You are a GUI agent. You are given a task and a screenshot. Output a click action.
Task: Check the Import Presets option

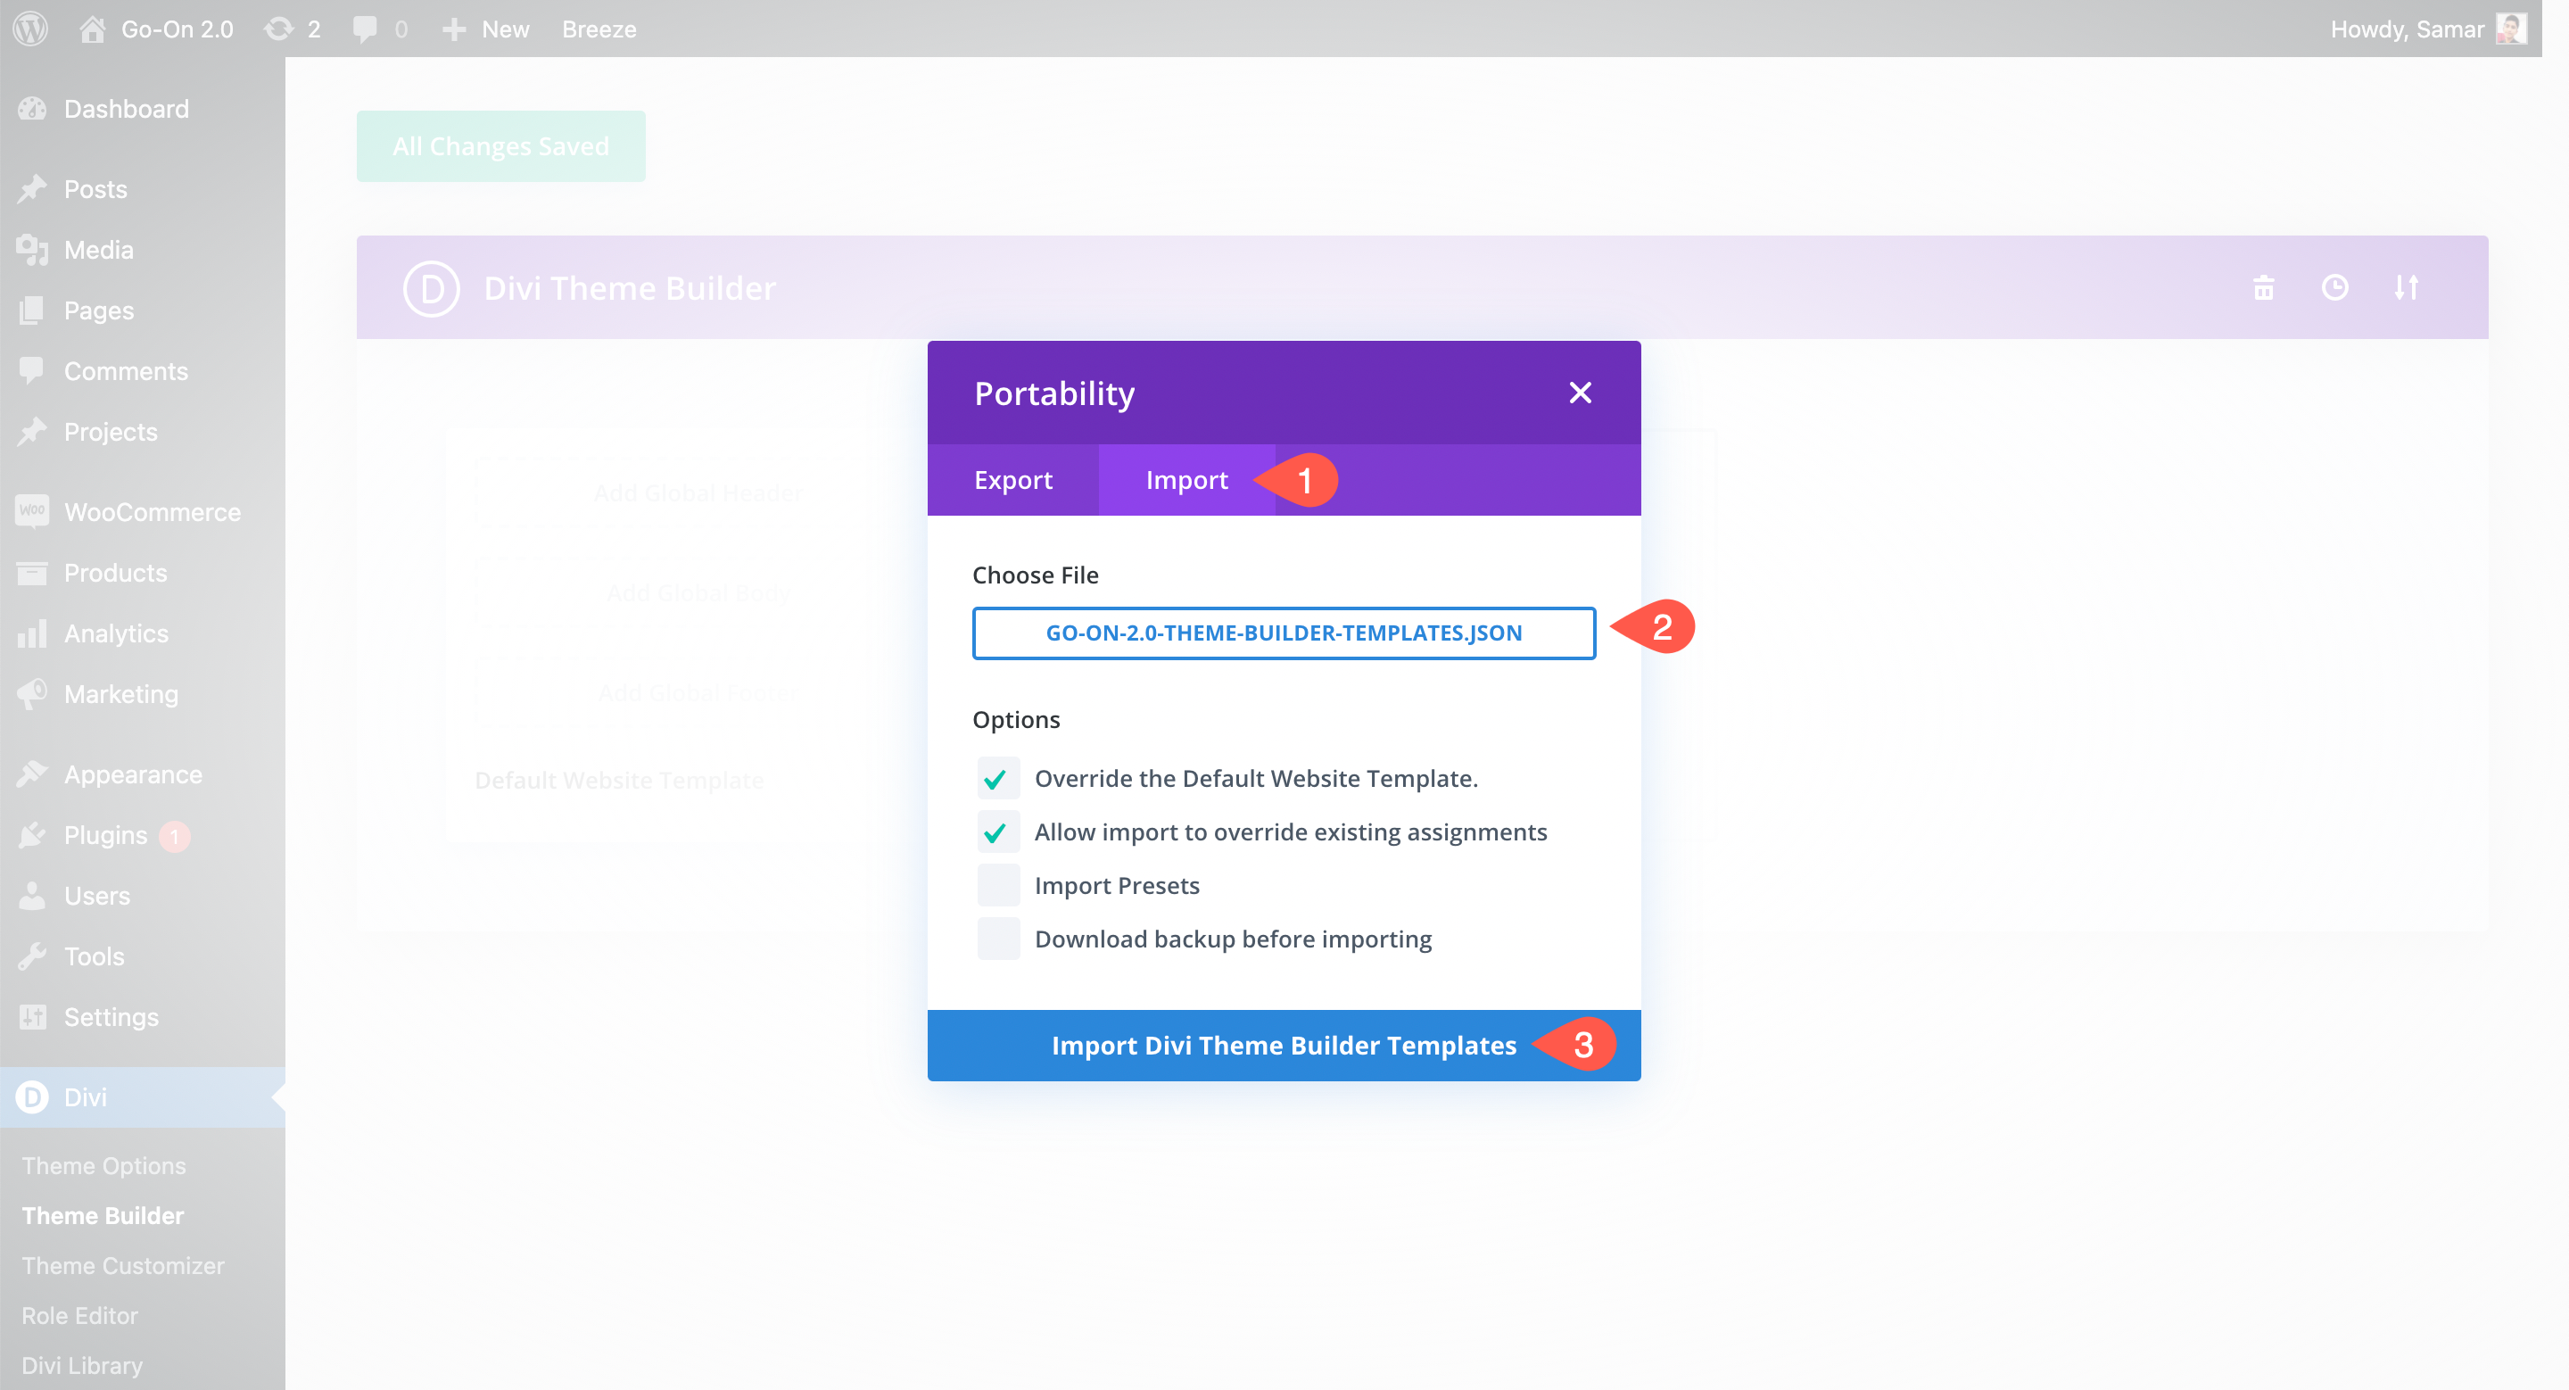coord(997,885)
